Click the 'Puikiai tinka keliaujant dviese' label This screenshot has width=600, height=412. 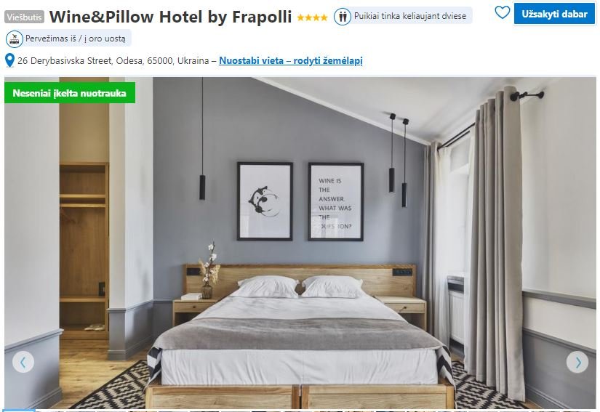[x=410, y=16]
